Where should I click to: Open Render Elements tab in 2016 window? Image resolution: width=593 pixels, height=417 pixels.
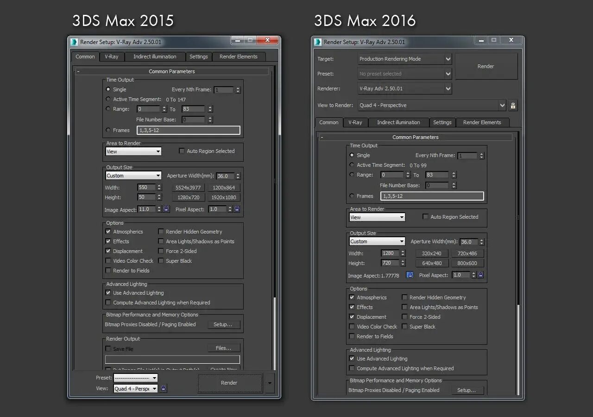click(x=482, y=122)
